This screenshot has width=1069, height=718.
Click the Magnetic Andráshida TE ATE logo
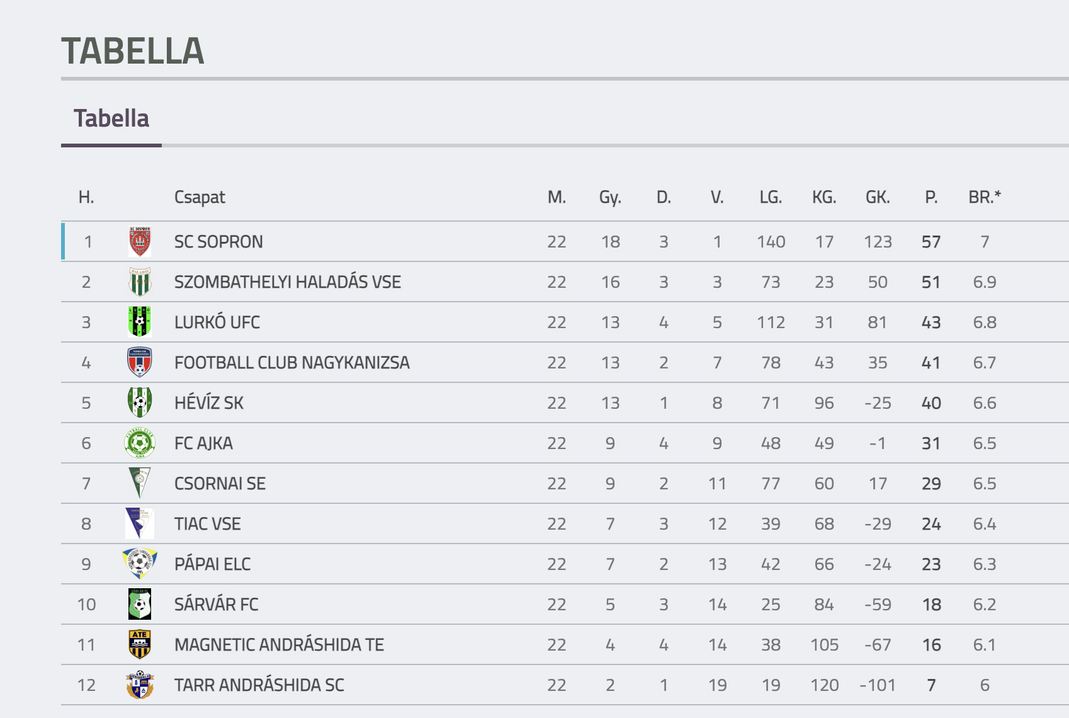(140, 645)
